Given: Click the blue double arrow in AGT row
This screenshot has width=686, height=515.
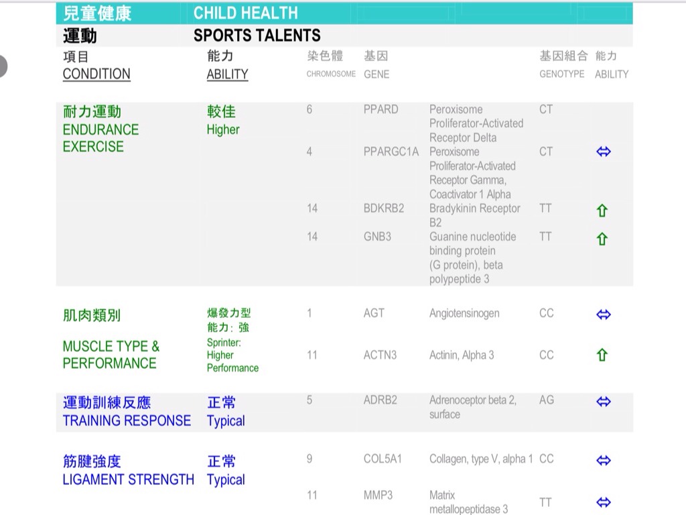Looking at the screenshot, I should (x=603, y=314).
